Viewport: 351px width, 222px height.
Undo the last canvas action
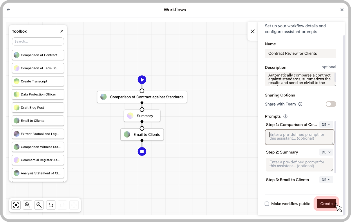[x=50, y=205]
